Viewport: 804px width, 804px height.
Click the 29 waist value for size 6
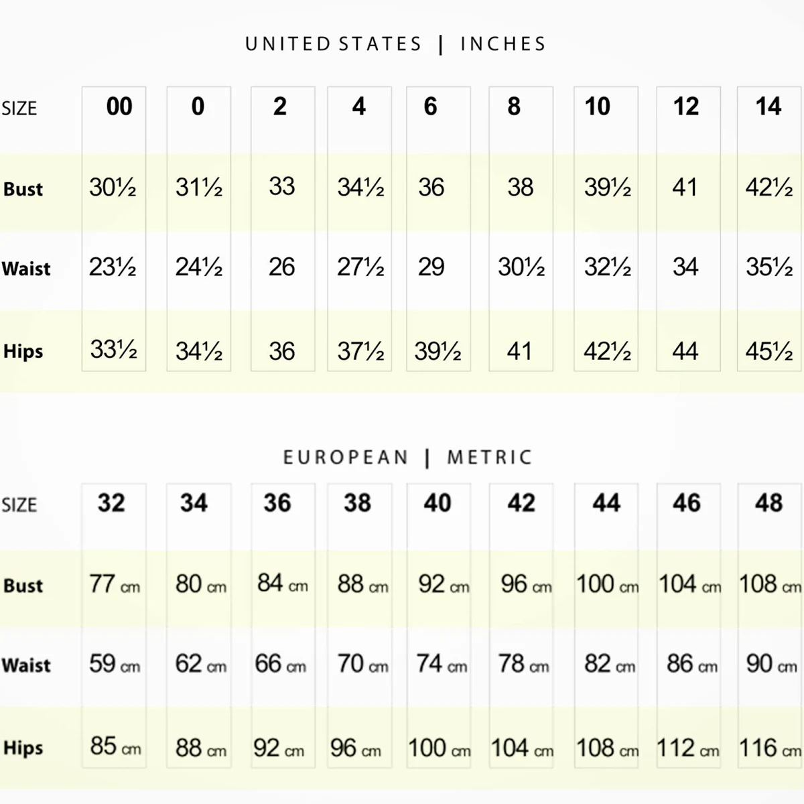pyautogui.click(x=431, y=267)
